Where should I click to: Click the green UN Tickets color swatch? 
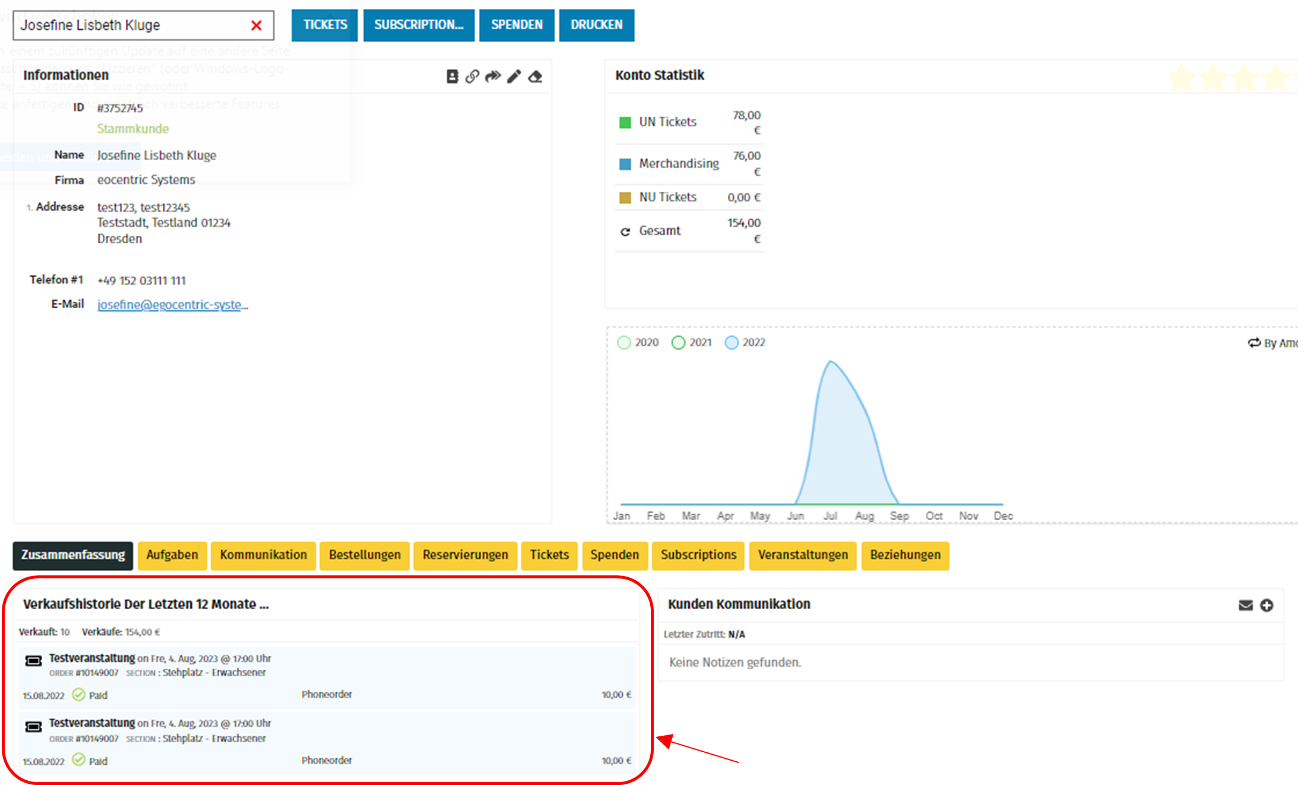coord(625,122)
